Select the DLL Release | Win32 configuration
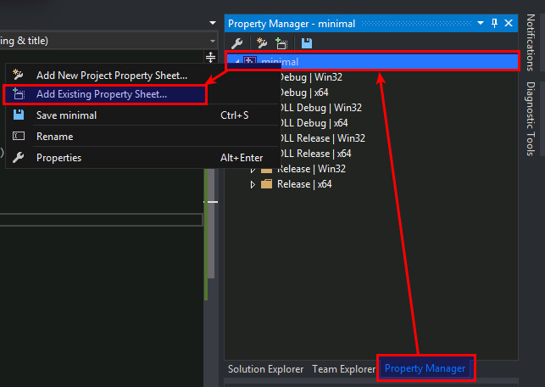Viewport: 545px width, 387px height. click(x=322, y=138)
